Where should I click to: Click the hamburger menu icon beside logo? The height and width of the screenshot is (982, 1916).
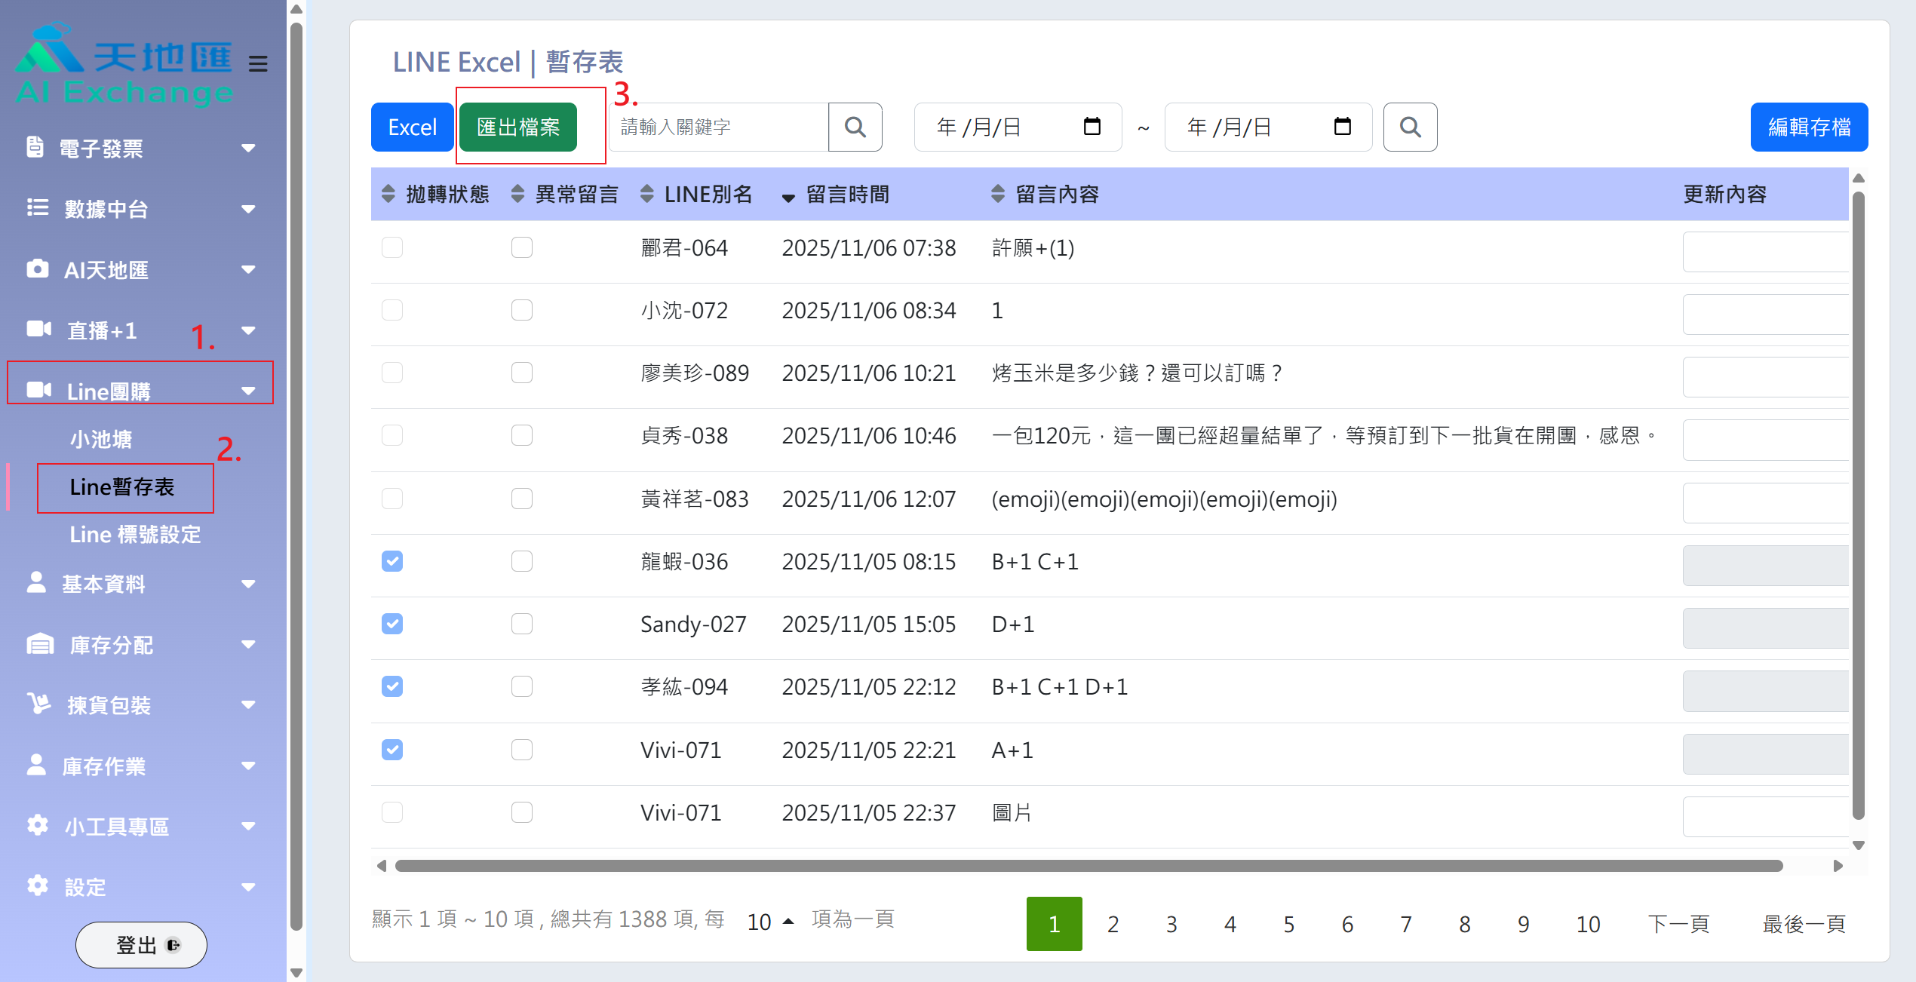[x=258, y=63]
